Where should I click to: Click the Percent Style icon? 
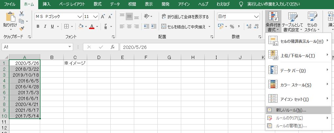click(232, 27)
